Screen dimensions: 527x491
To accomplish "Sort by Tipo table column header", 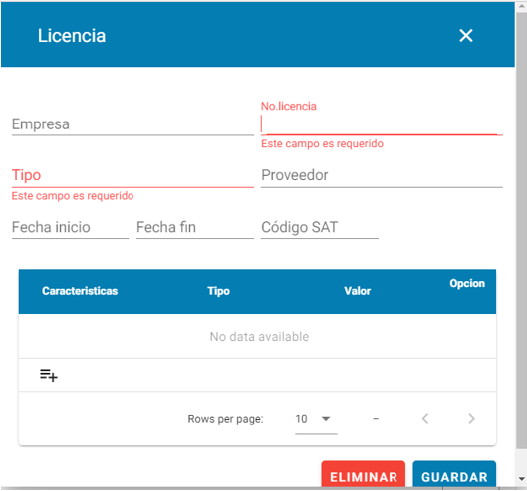I will (x=218, y=291).
